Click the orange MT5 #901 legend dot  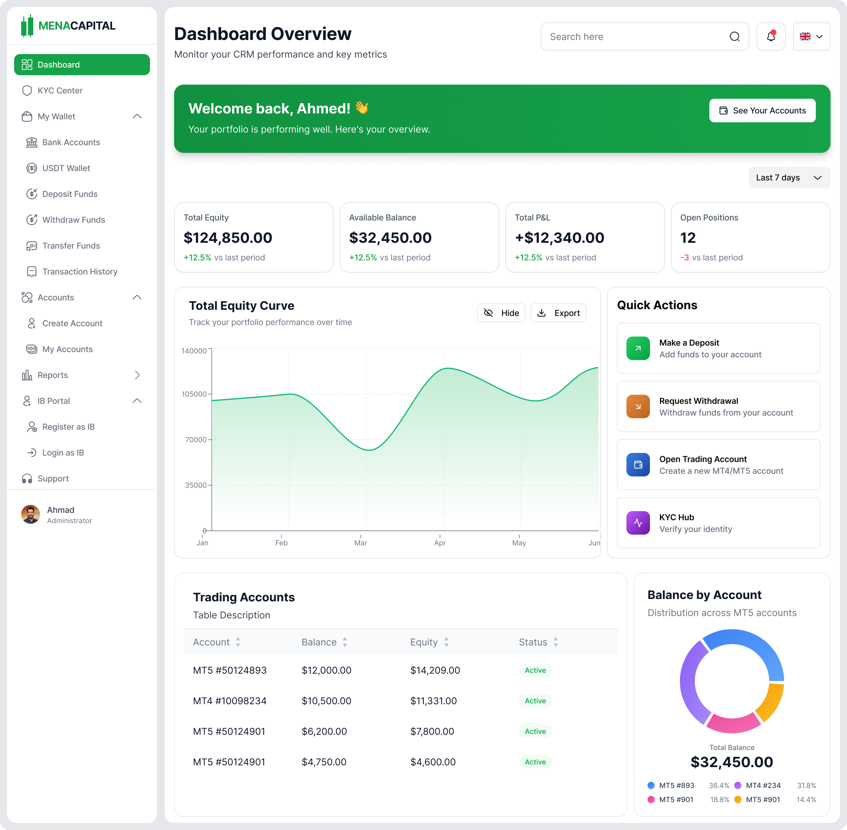(x=738, y=799)
